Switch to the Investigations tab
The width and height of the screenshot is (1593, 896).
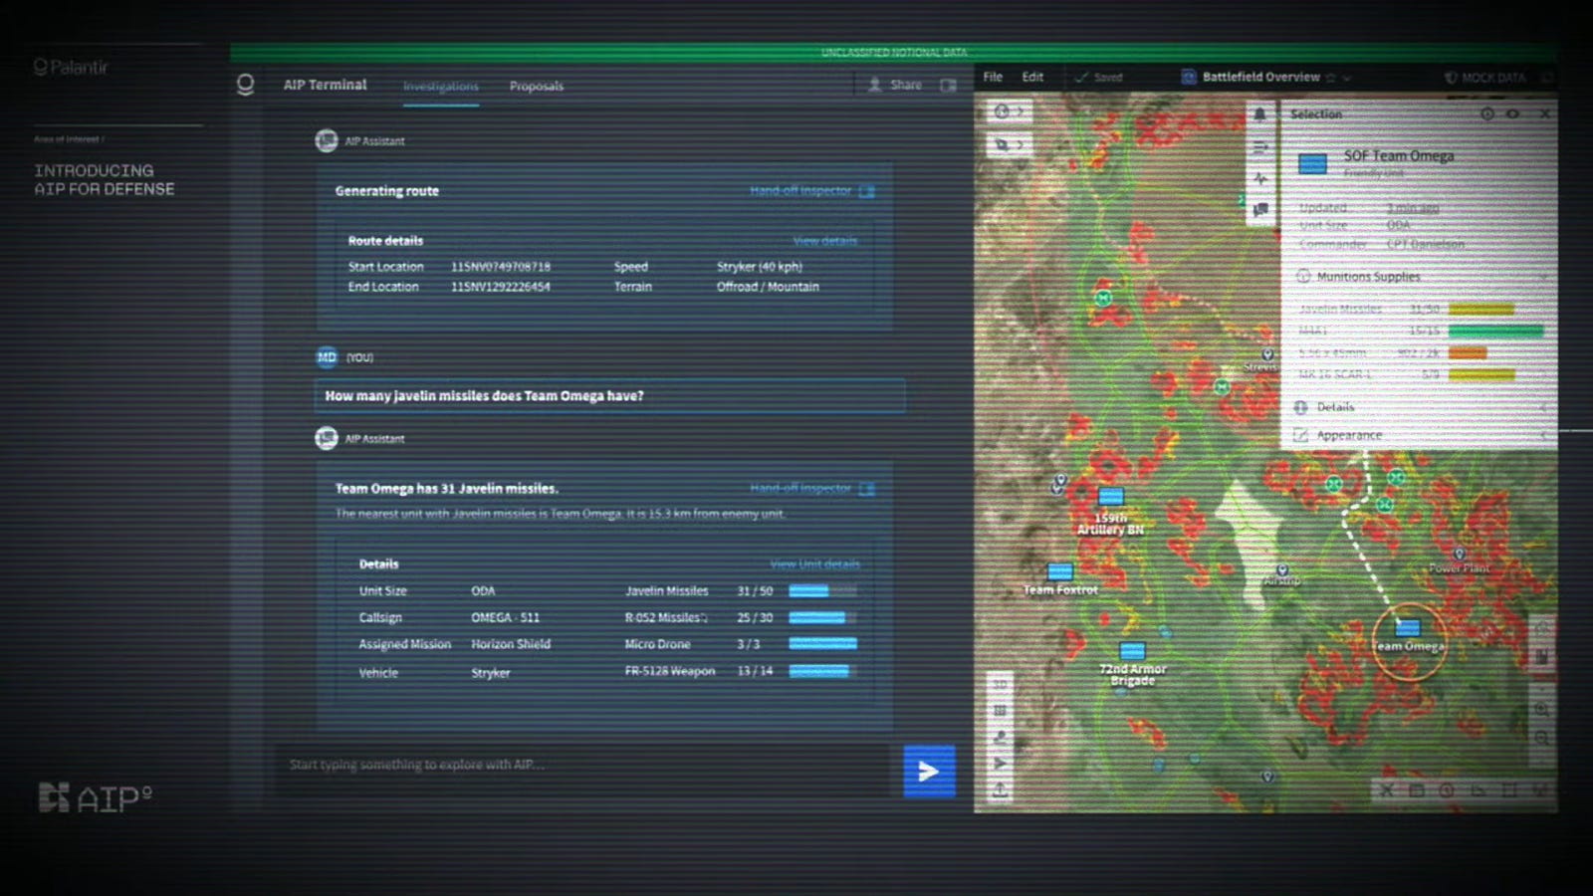pyautogui.click(x=440, y=87)
